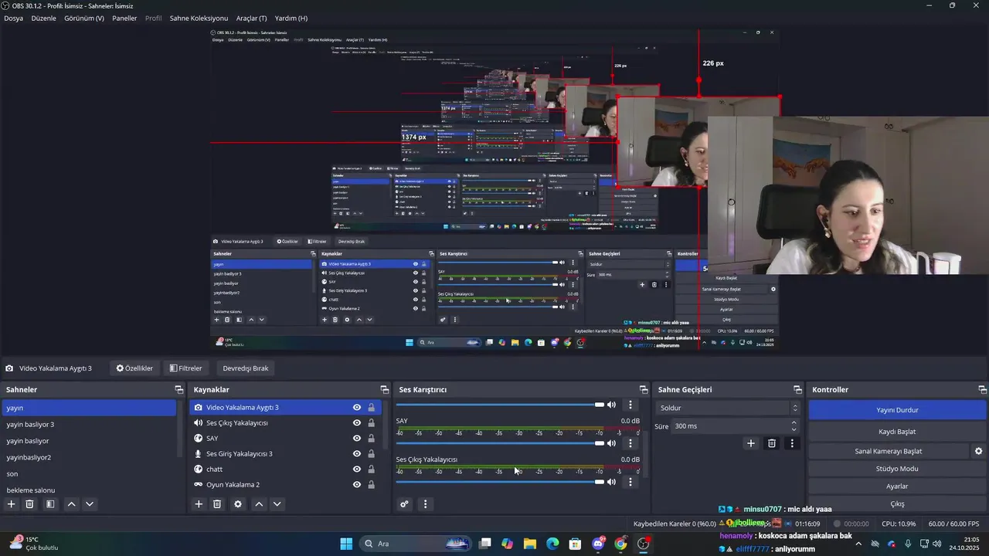This screenshot has width=989, height=556.
Task: Open source properties gear in Kaynaklar toolbar
Action: pyautogui.click(x=238, y=504)
